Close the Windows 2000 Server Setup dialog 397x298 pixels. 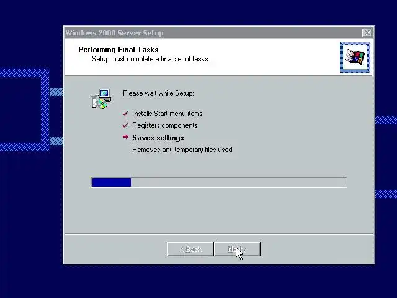point(367,33)
